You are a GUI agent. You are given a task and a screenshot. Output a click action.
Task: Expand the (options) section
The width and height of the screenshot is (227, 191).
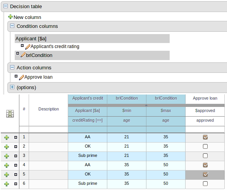point(12,87)
